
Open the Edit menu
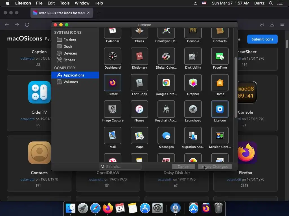(51, 3)
